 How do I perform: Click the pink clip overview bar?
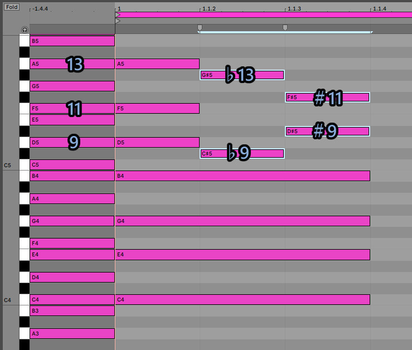264,14
